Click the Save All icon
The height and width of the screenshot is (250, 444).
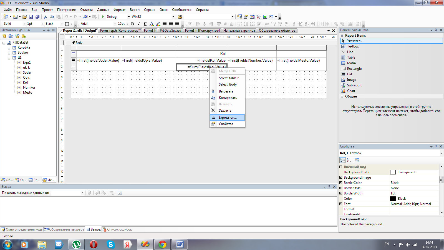click(37, 17)
